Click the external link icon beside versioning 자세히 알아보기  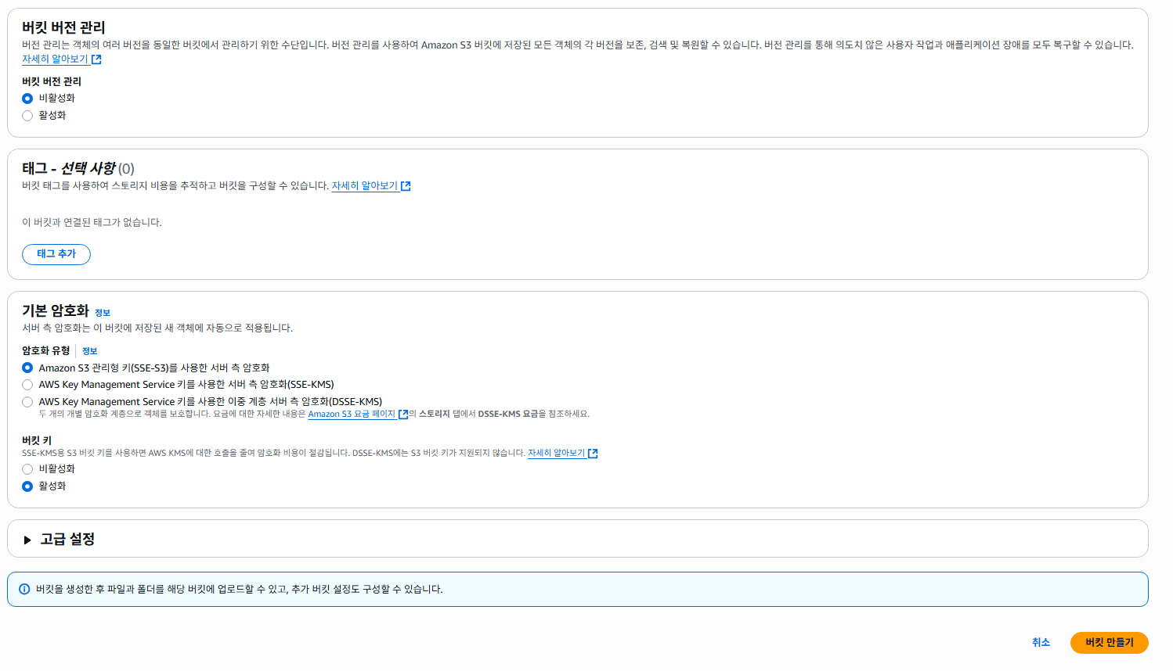96,59
